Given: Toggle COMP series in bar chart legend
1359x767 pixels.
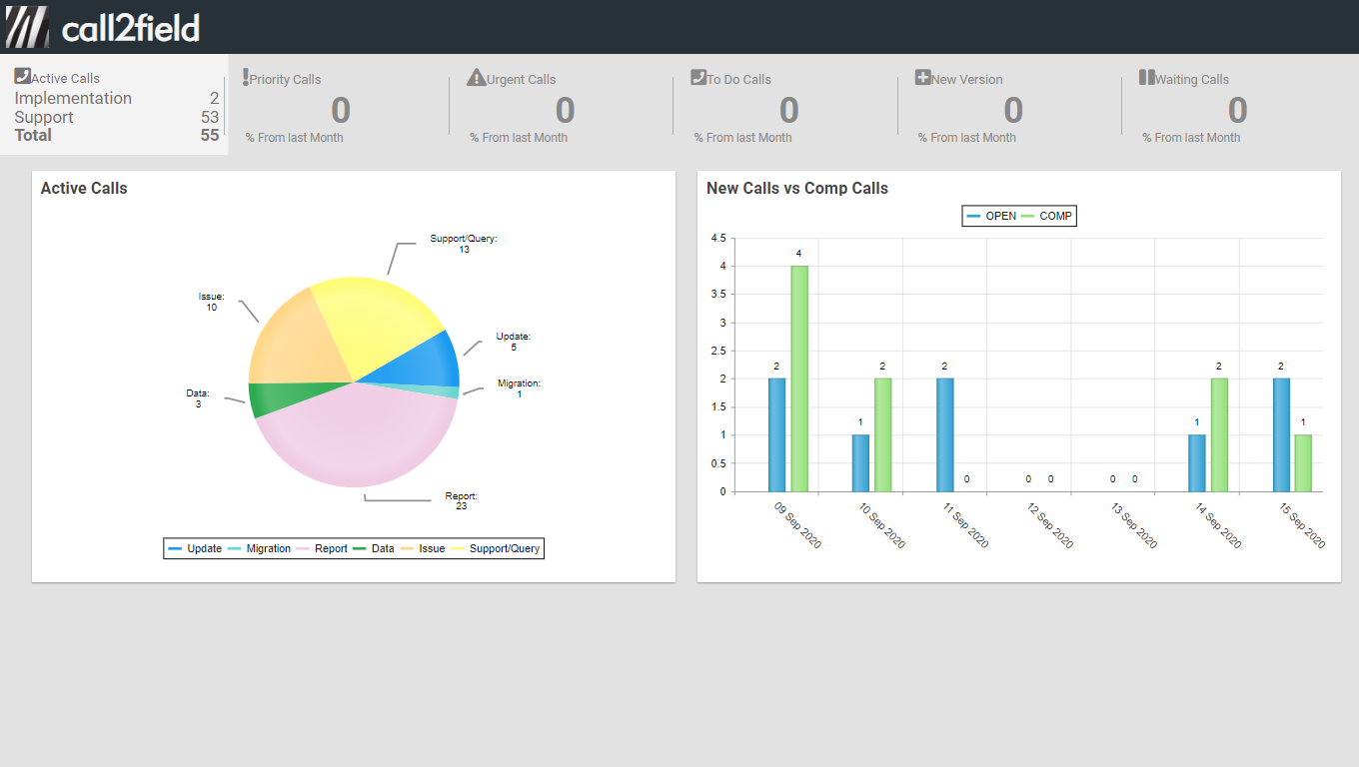Looking at the screenshot, I should click(1046, 216).
